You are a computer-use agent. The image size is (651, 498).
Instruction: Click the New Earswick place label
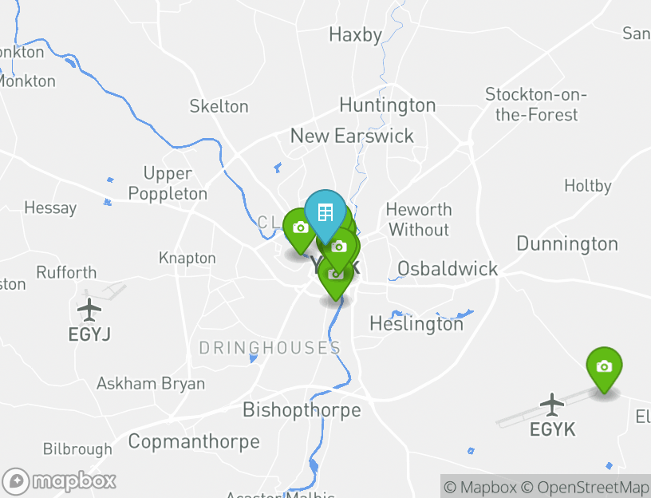(x=352, y=136)
